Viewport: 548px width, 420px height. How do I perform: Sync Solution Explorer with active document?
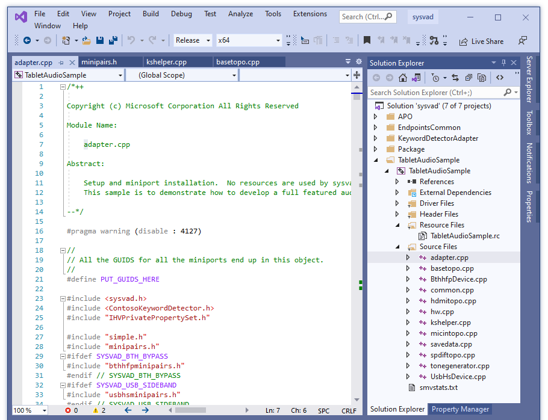(x=455, y=78)
